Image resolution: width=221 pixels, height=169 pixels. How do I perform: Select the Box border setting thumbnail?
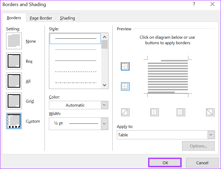coord(14,61)
